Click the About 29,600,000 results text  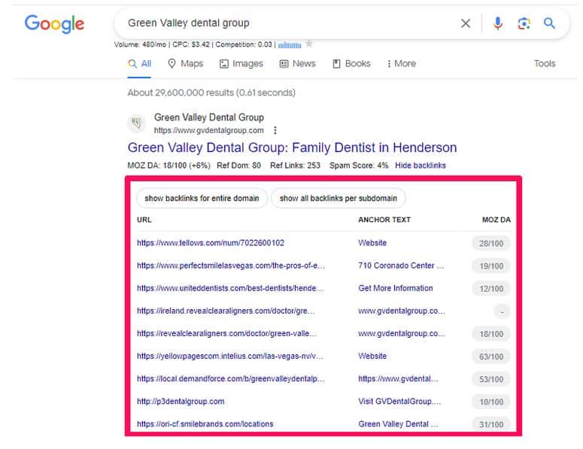[x=211, y=93]
